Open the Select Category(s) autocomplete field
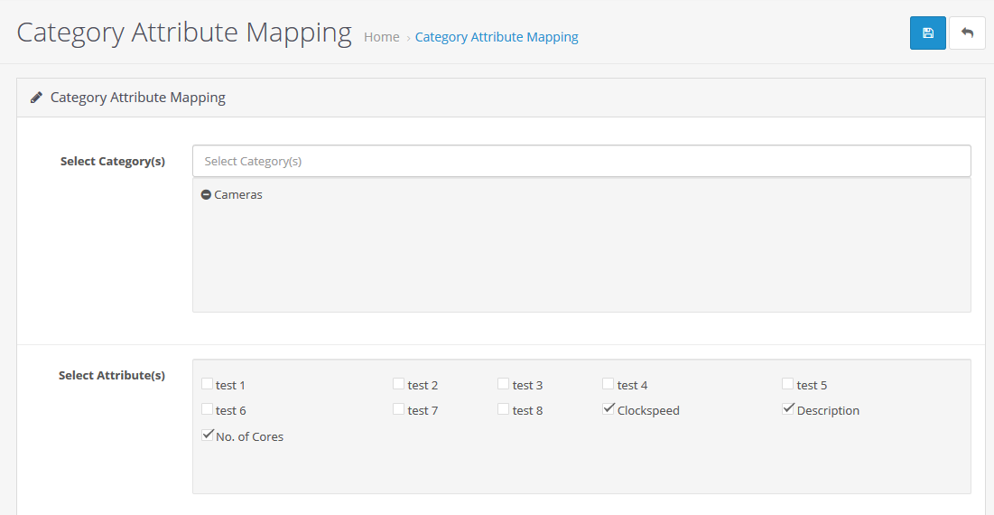Viewport: 994px width, 515px height. pos(581,161)
